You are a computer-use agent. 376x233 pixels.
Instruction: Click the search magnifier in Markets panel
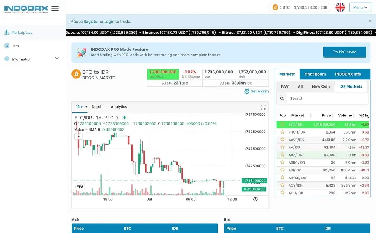pos(282,98)
